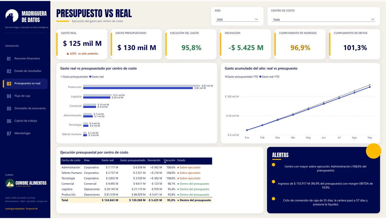This screenshot has height=219, width=386.
Task: Click the large yellow circle in Alertas panel
Action: pyautogui.click(x=373, y=151)
